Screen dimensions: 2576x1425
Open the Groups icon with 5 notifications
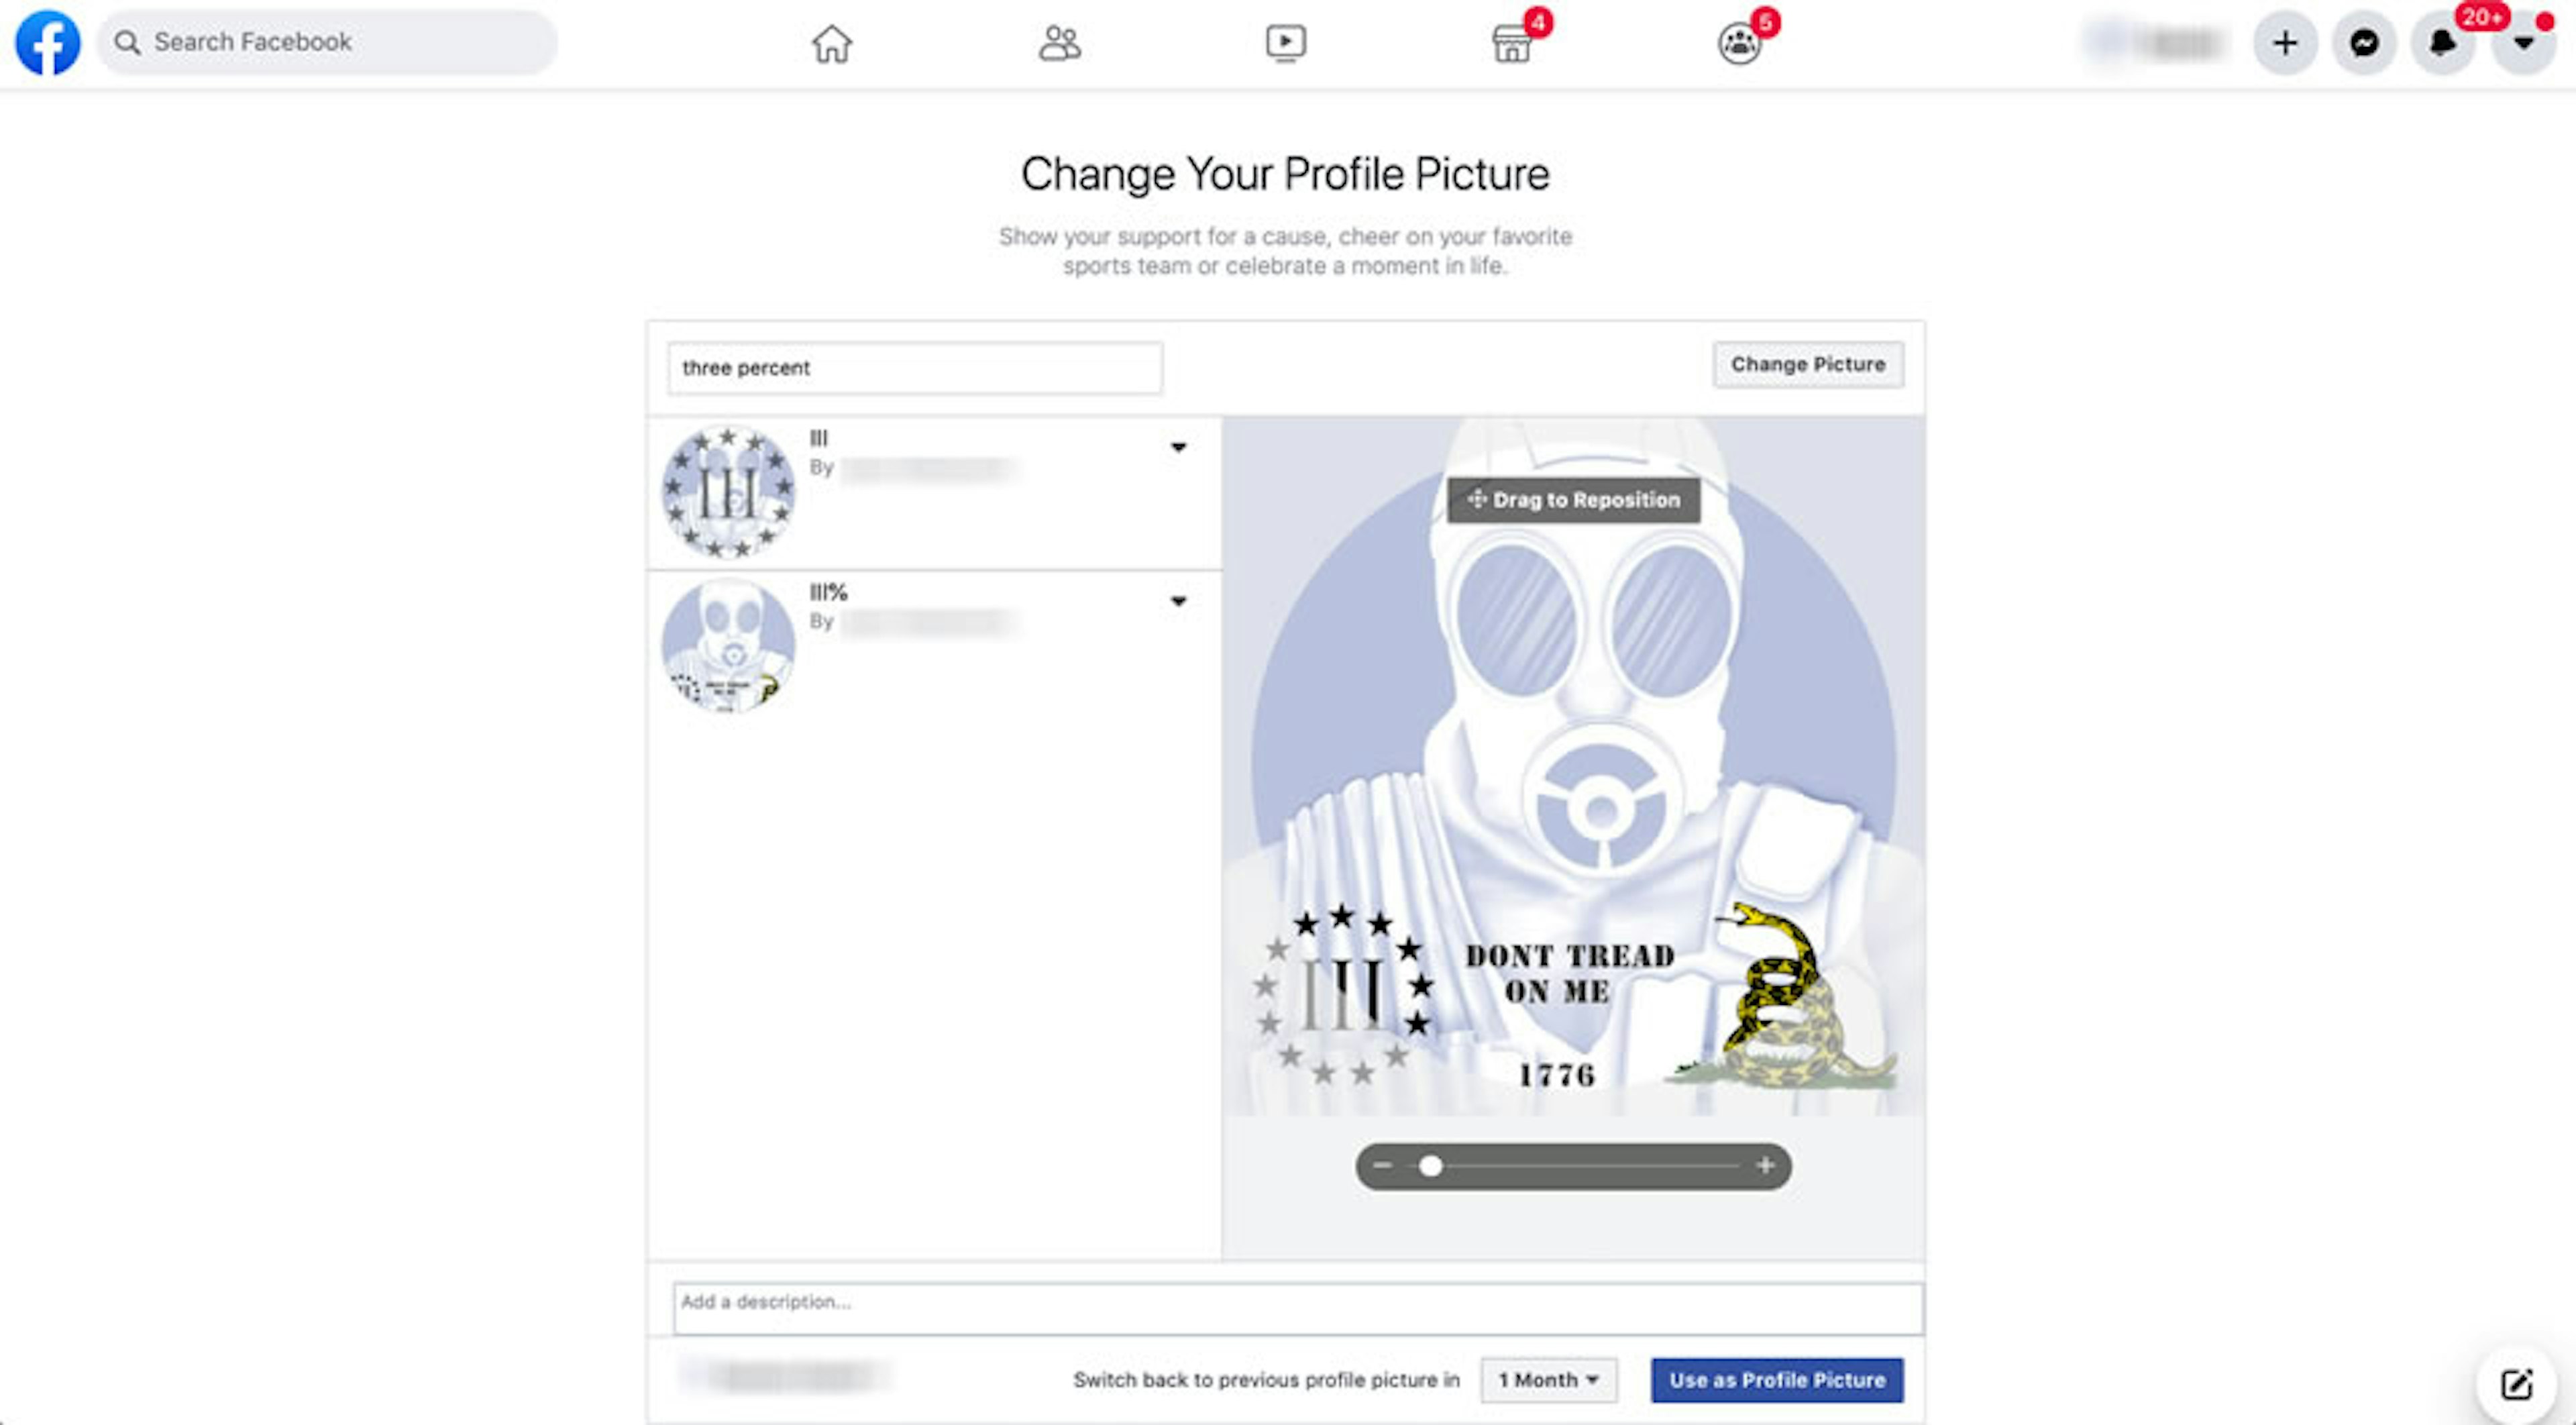click(x=1739, y=43)
